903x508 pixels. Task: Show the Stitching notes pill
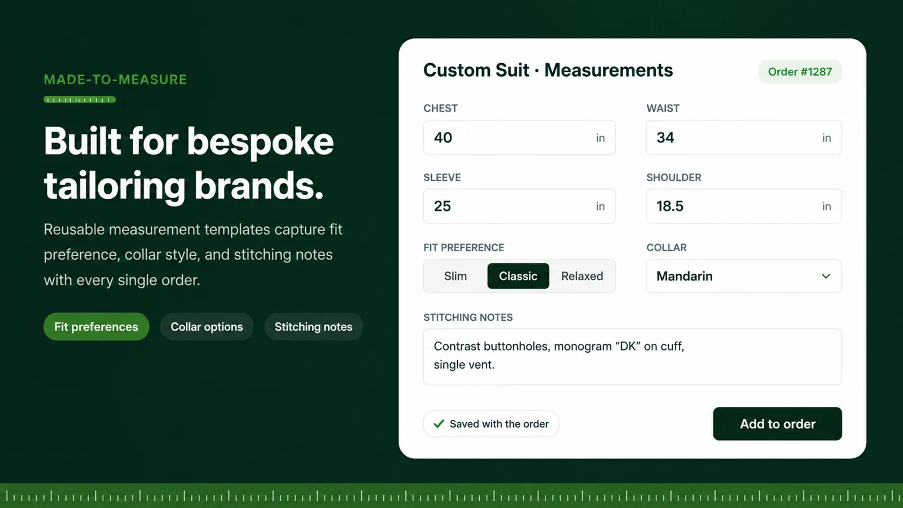(313, 327)
